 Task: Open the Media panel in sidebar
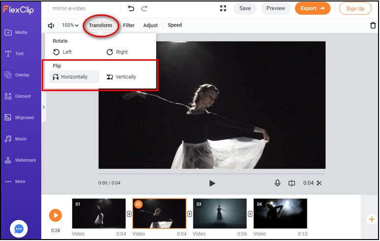(16, 32)
